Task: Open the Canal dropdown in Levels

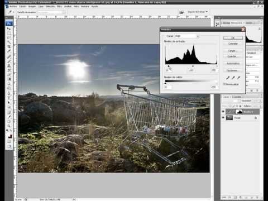Action: [x=187, y=36]
